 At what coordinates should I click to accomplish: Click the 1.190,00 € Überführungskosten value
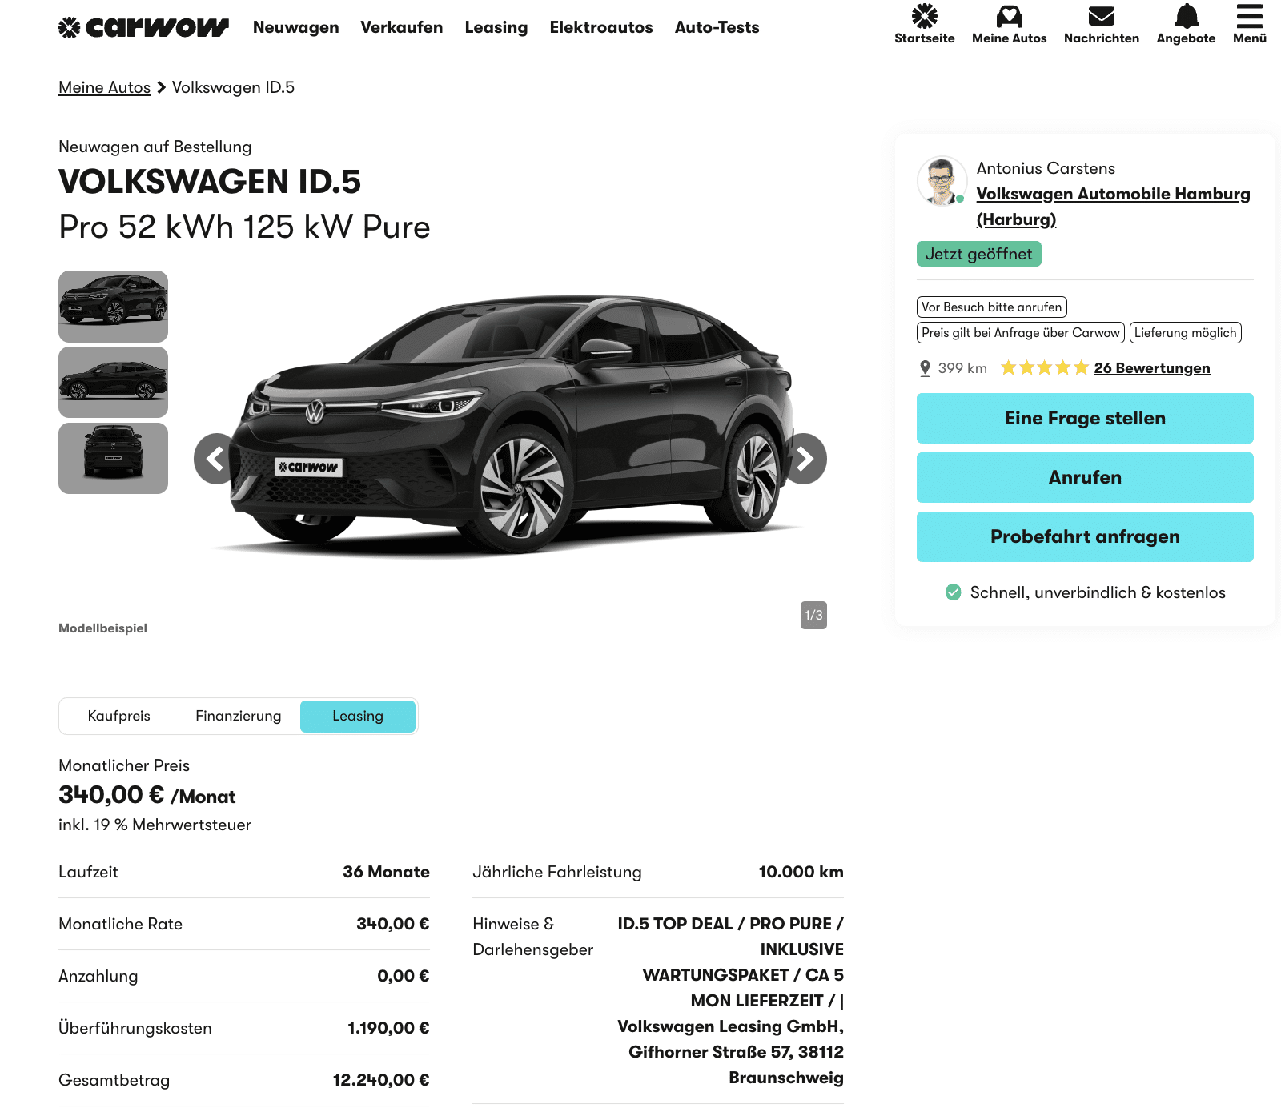point(388,1028)
